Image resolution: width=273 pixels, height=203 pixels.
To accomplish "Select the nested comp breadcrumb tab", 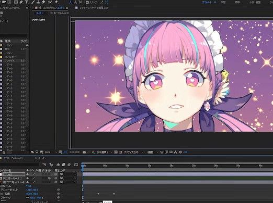I will (x=60, y=13).
